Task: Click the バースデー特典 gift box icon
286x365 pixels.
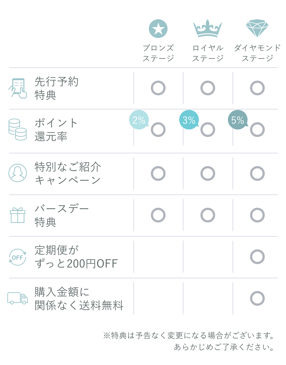Action: tap(18, 215)
